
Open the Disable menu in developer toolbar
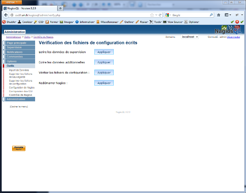(x=9, y=22)
